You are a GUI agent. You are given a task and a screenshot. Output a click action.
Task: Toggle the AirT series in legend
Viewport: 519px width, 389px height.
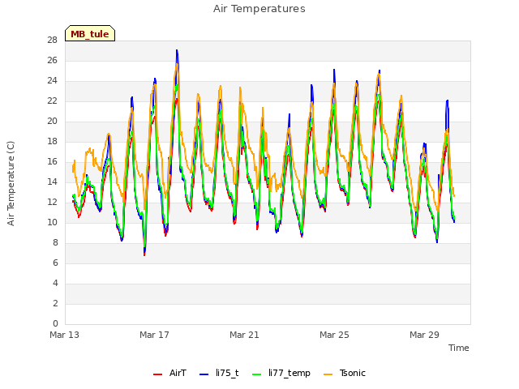tap(170, 373)
